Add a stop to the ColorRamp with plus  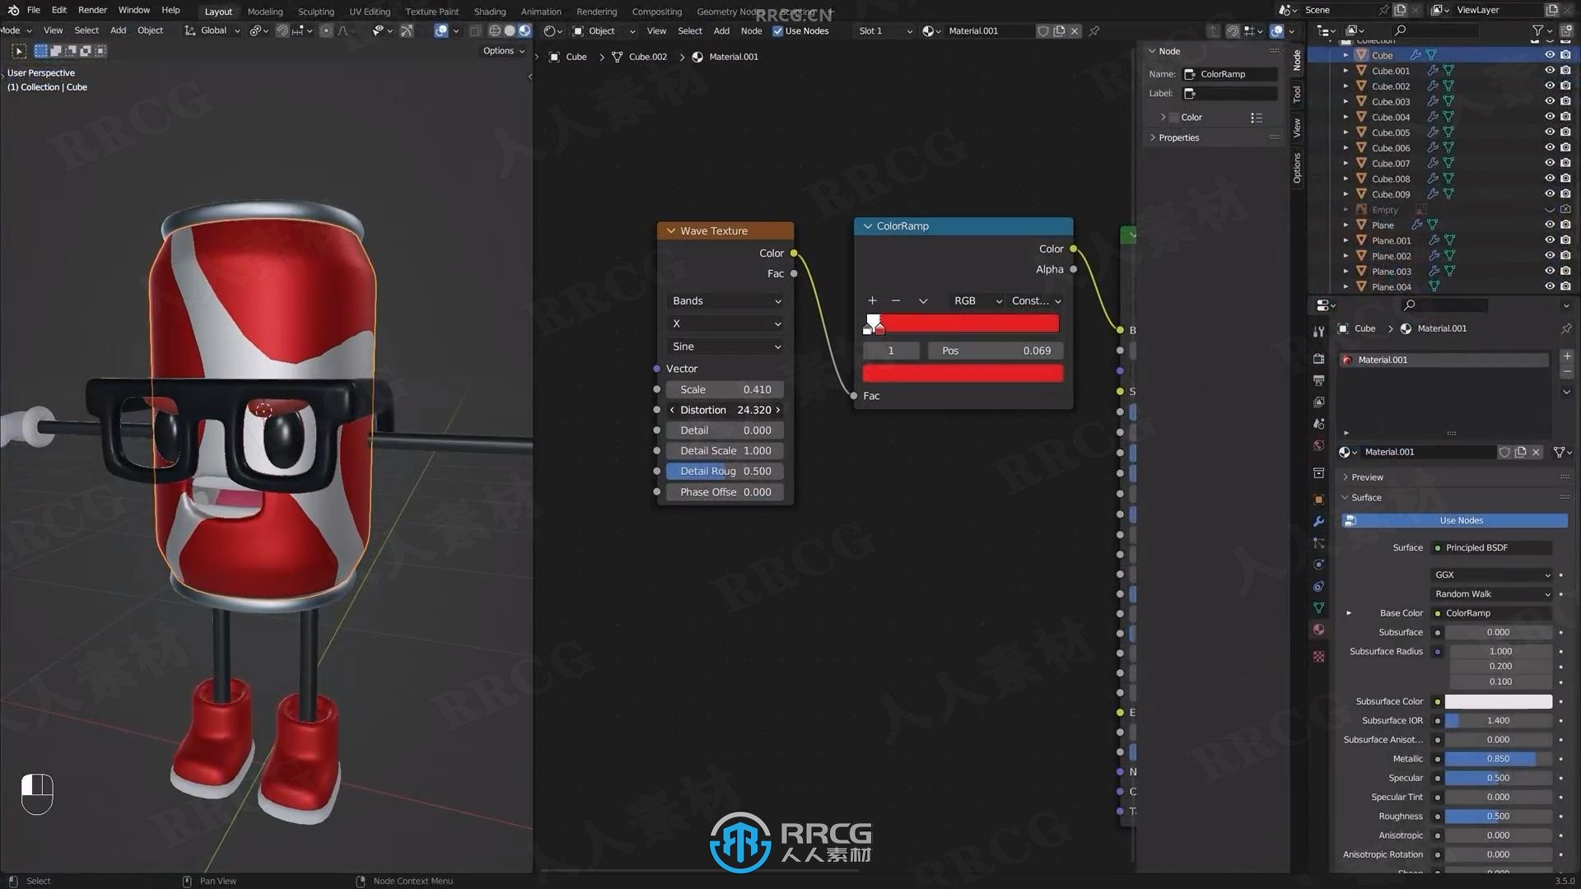(872, 300)
